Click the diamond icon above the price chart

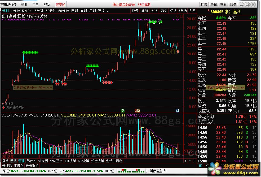pos(178,16)
